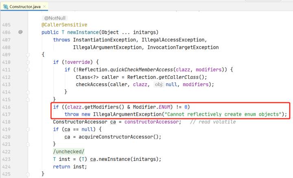Click the fold end marker at line 421

(28, 144)
